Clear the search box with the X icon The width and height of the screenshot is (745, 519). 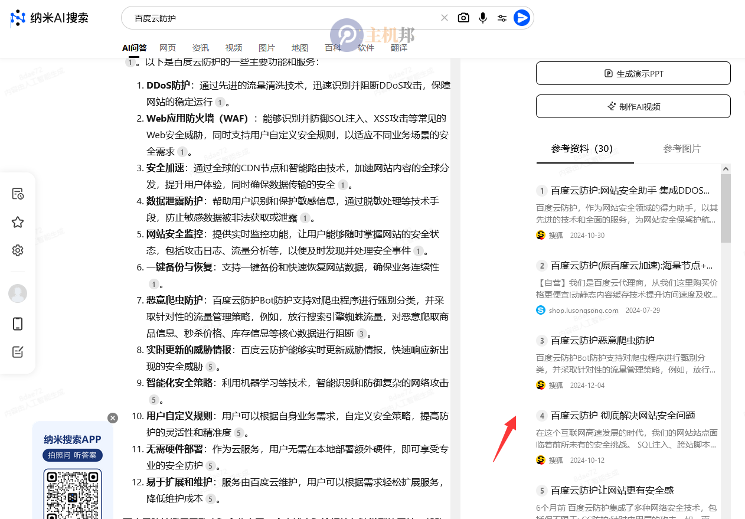pos(445,18)
